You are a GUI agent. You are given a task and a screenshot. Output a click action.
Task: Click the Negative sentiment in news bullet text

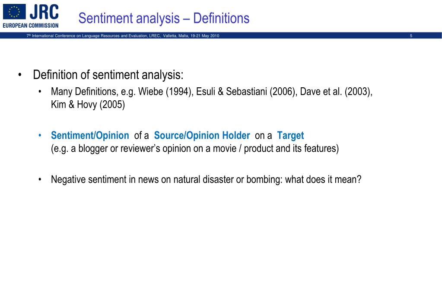tap(206, 180)
